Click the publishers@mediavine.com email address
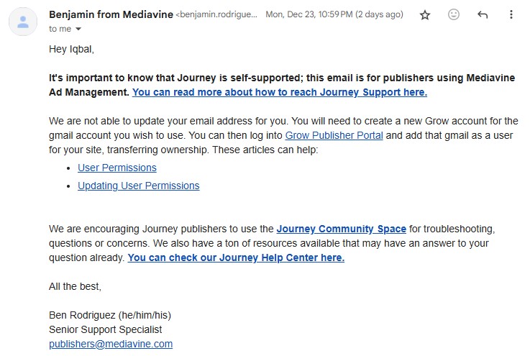The image size is (530, 356). [x=111, y=344]
